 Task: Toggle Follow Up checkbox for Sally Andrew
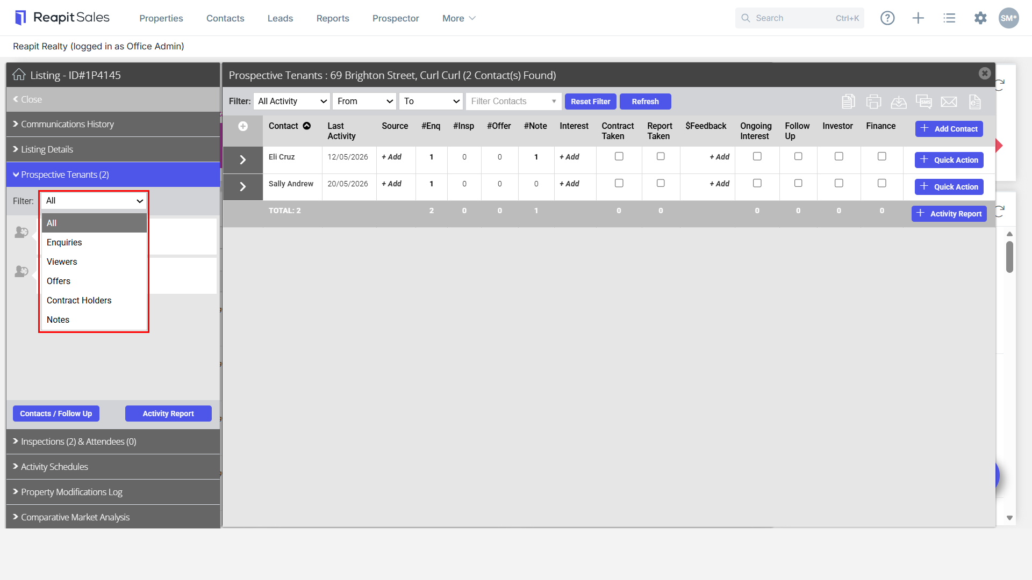[x=798, y=183]
